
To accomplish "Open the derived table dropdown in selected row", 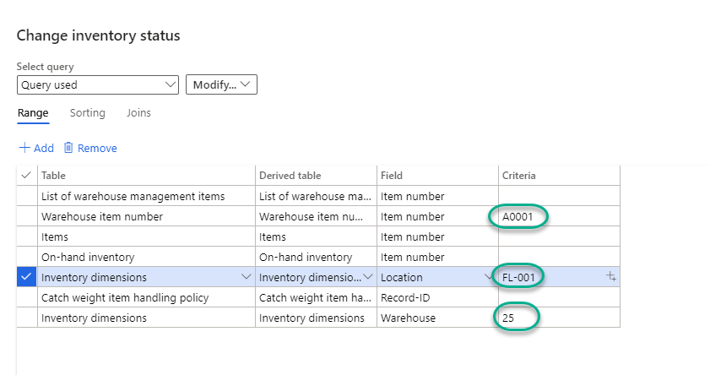I will click(367, 277).
